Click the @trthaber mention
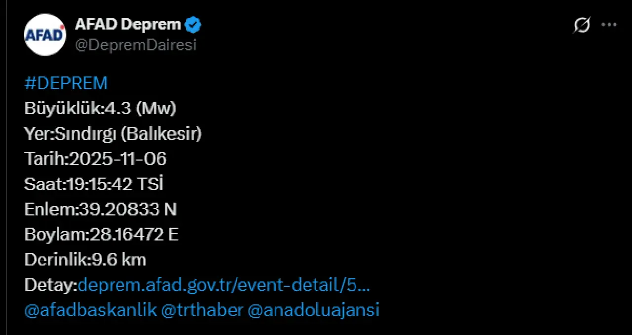This screenshot has width=632, height=335. tap(202, 310)
